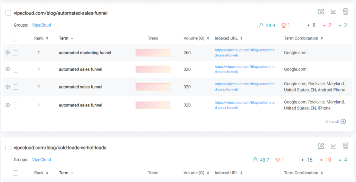Viewport: 356px width, 182px height.
Task: Click trend bar in iPhone row
Action: coord(153,105)
